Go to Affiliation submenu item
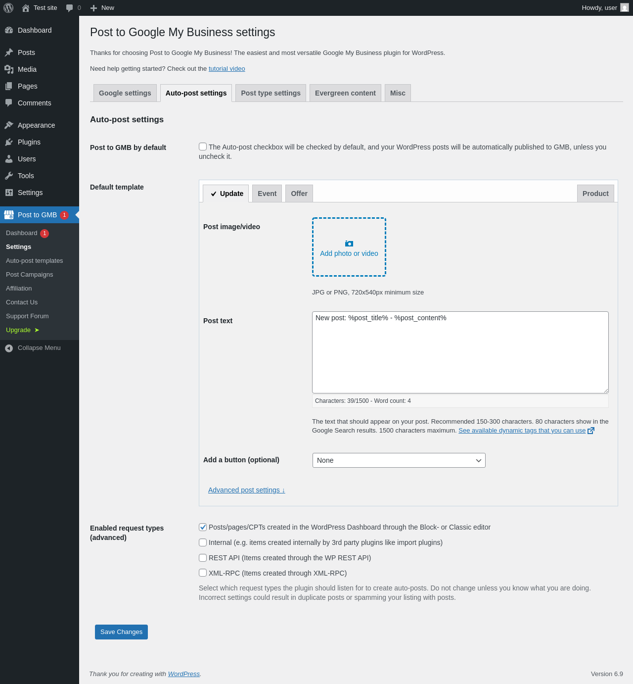The width and height of the screenshot is (633, 684). click(19, 289)
